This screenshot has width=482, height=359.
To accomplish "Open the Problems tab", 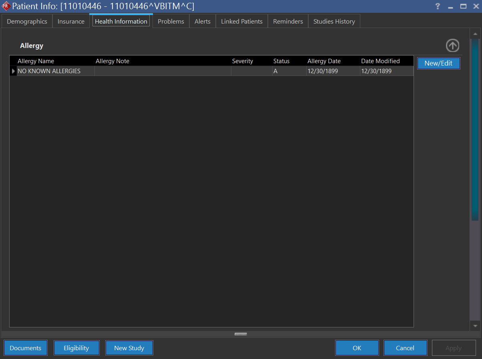I will (x=171, y=22).
